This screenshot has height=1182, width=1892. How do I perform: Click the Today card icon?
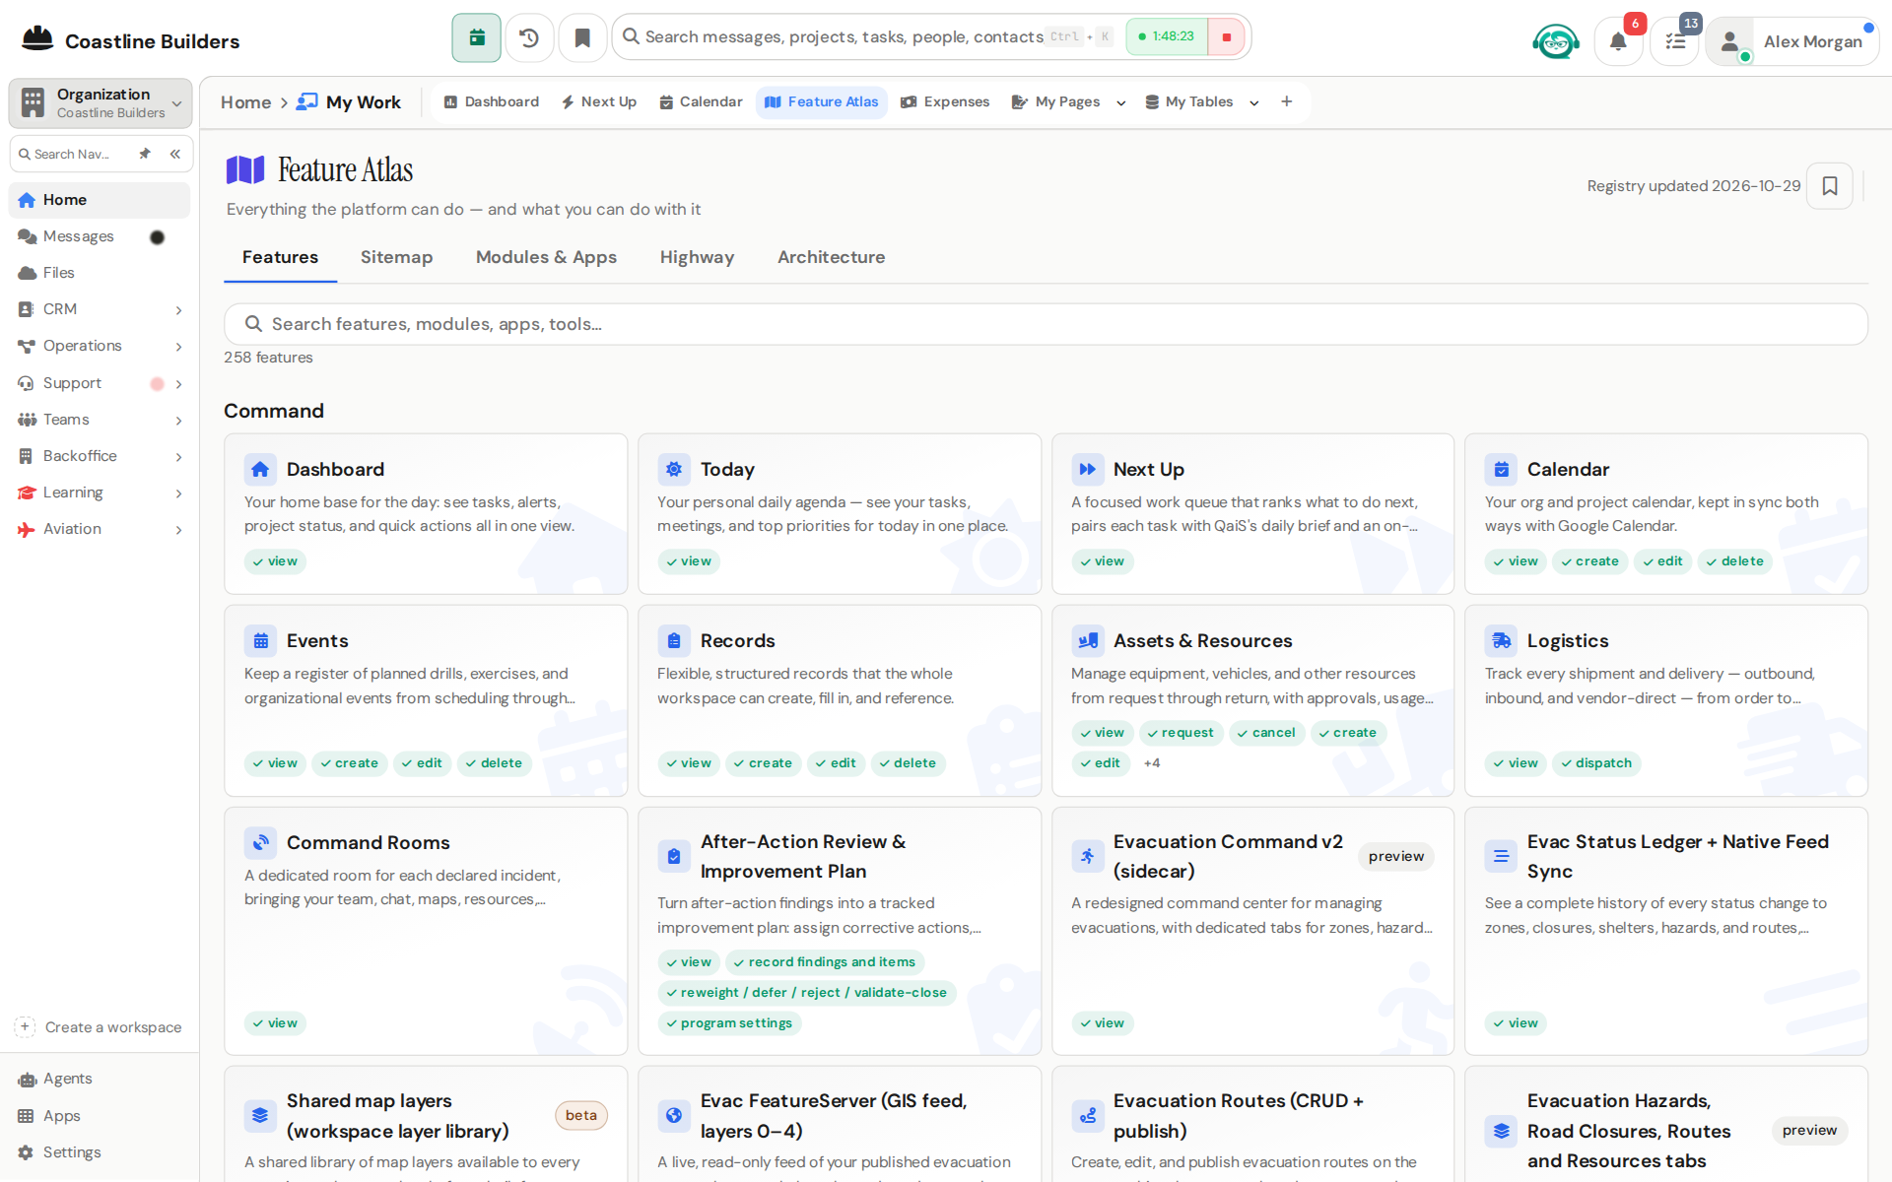674,470
